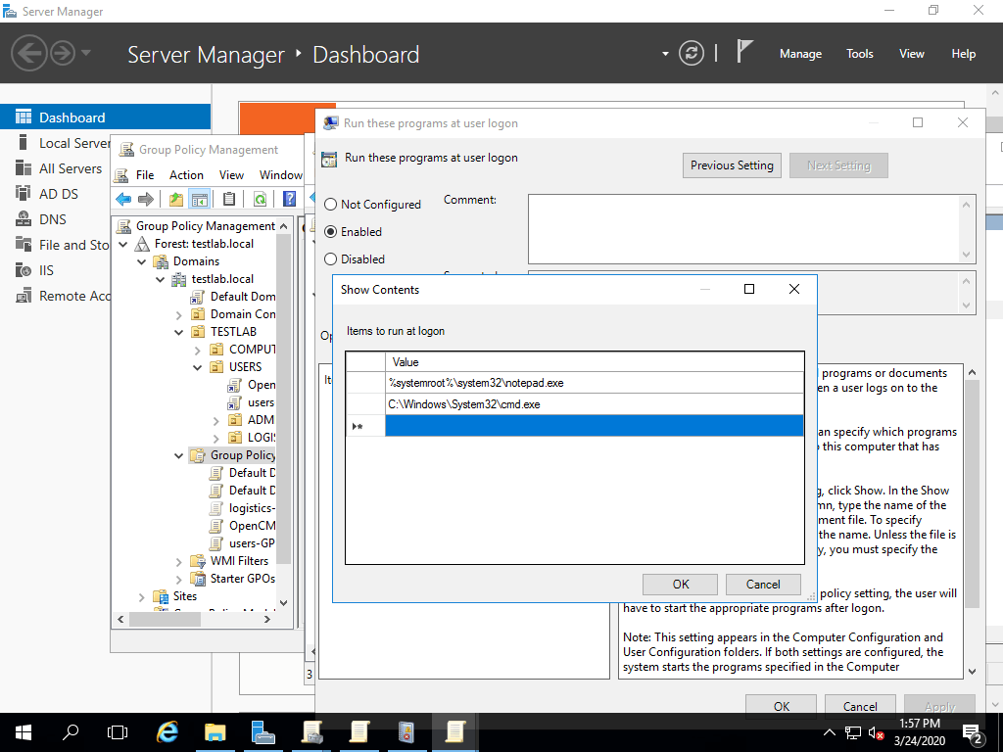Open the Tools menu in Server Manager

[859, 54]
